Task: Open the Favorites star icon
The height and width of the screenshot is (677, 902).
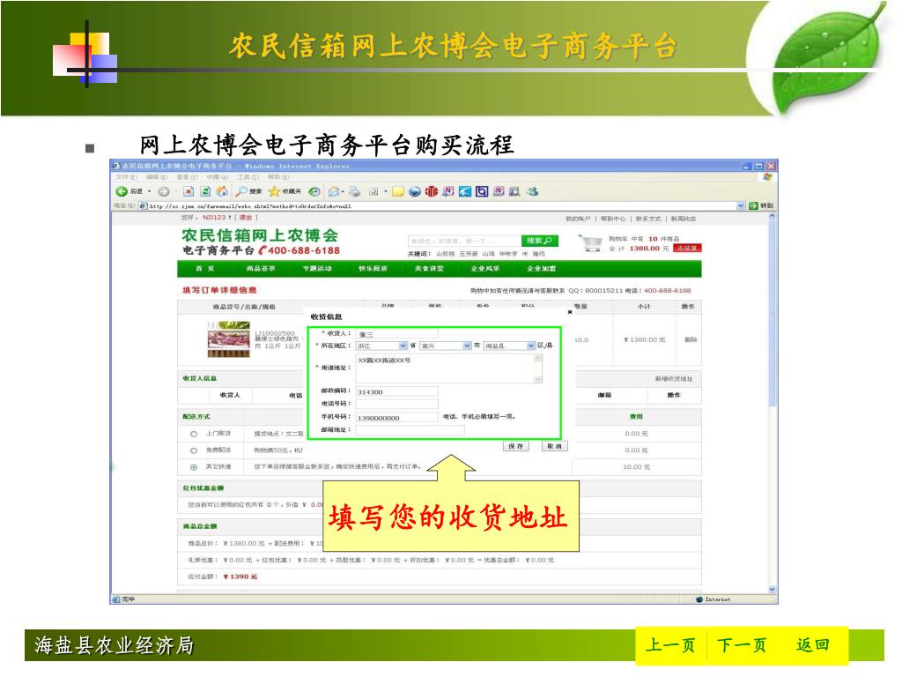Action: tap(275, 191)
